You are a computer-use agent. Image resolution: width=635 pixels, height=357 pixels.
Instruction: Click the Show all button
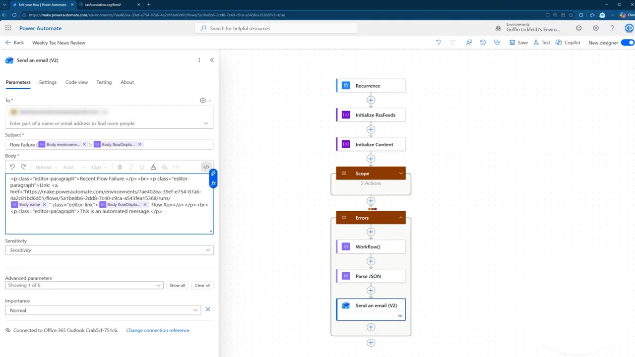(177, 285)
